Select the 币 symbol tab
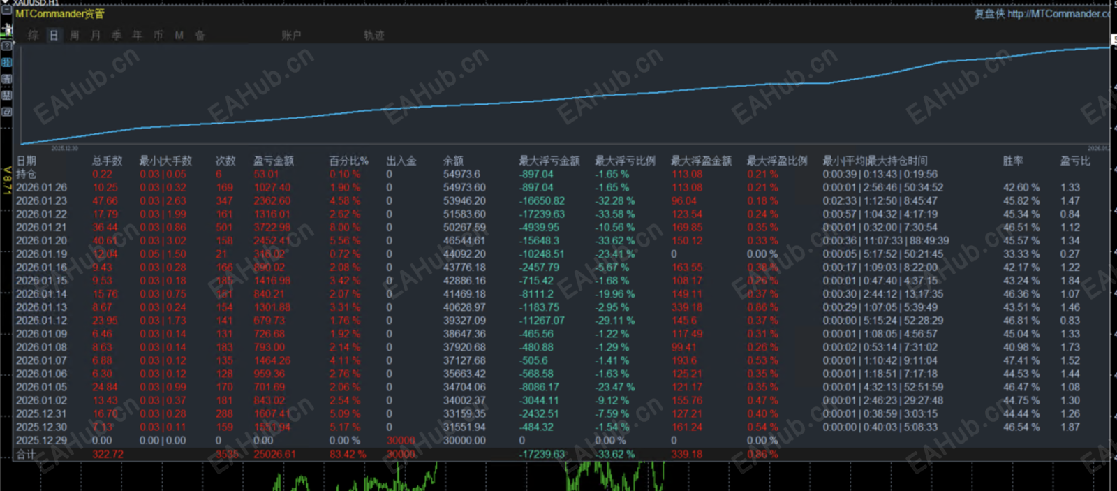The height and width of the screenshot is (491, 1117). point(158,35)
